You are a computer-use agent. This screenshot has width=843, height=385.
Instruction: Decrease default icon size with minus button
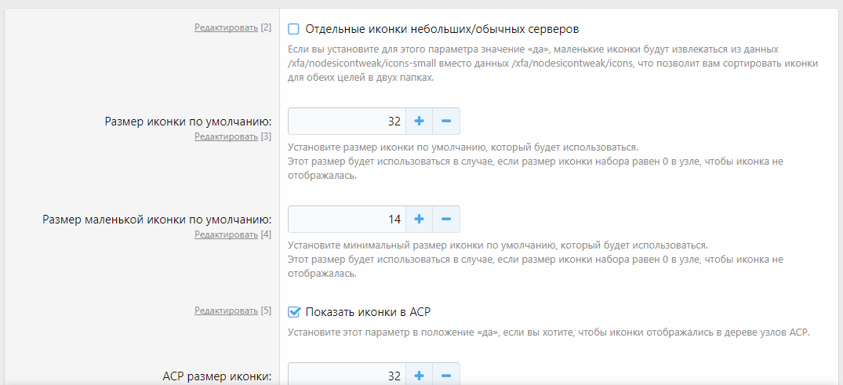pos(446,122)
